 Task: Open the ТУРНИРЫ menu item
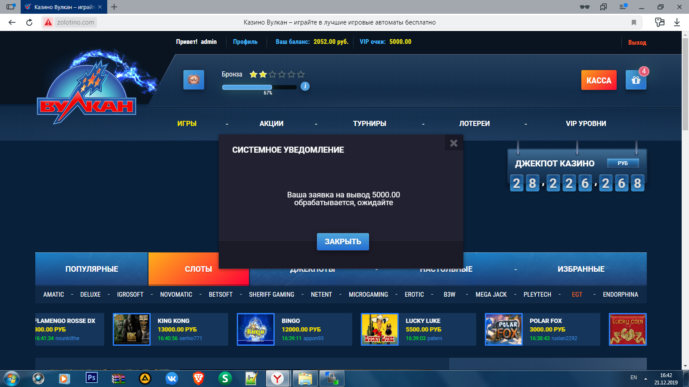point(369,123)
